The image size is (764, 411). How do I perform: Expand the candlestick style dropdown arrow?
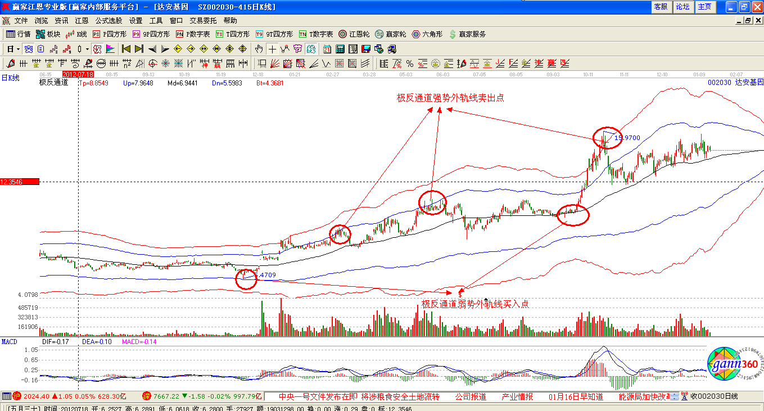pos(87,49)
